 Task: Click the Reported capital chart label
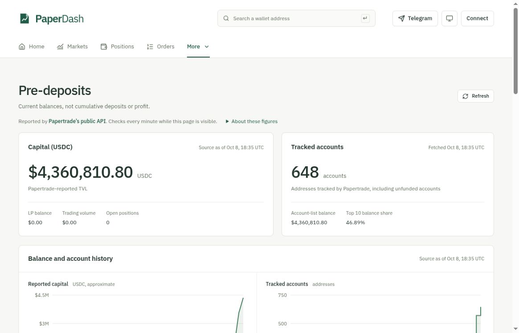(48, 284)
